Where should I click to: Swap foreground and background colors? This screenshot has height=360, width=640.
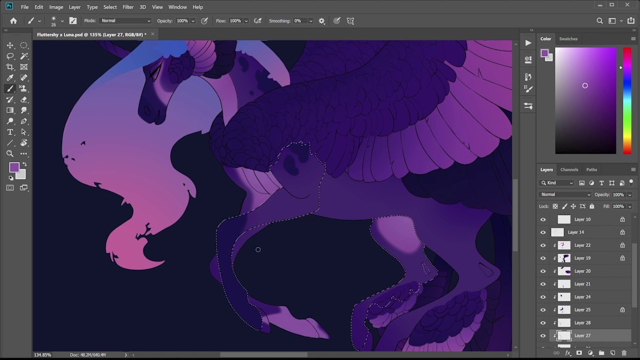[x=24, y=164]
